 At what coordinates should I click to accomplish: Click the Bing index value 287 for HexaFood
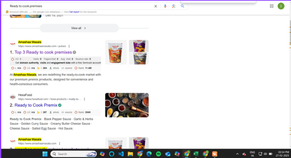[45, 112]
